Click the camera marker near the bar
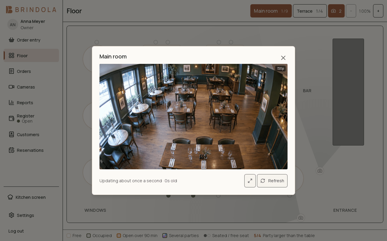 tap(320, 171)
